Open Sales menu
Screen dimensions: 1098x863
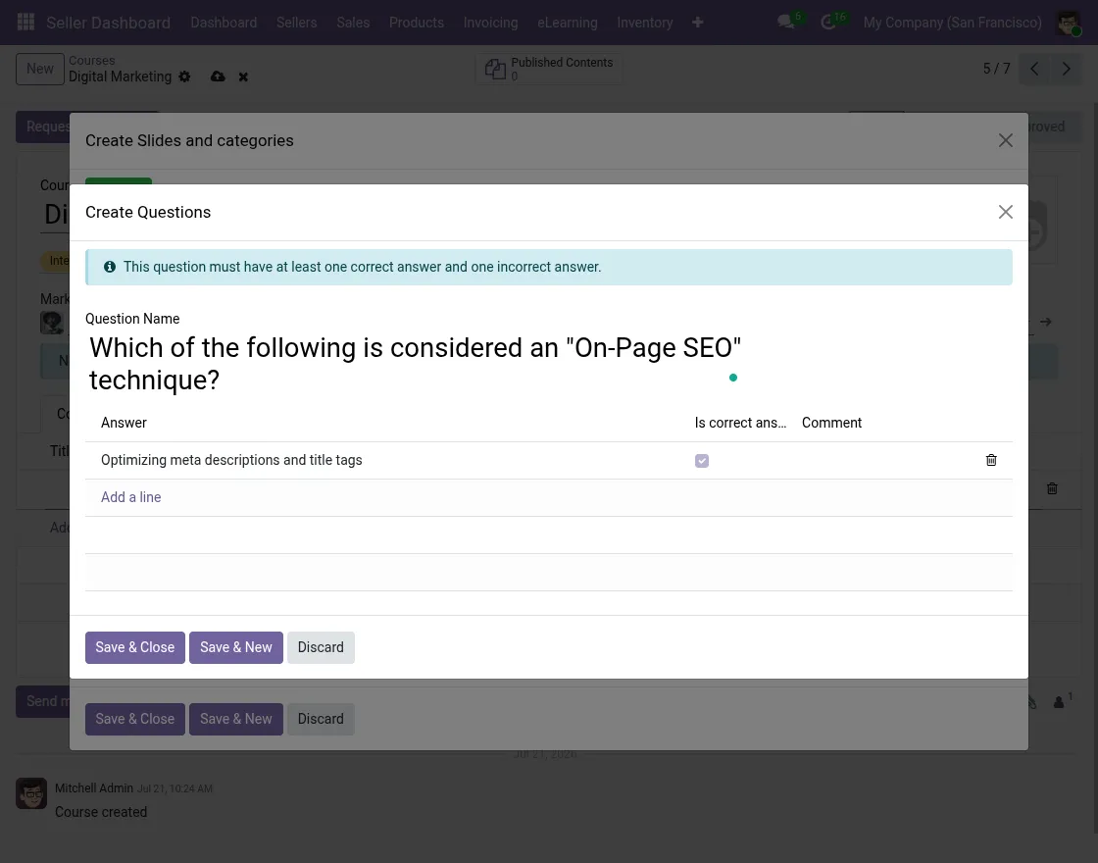coord(353,23)
